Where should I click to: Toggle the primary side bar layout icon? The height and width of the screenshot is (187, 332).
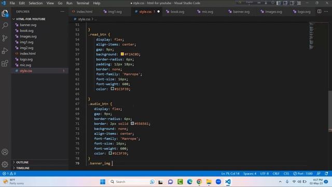tap(279, 3)
